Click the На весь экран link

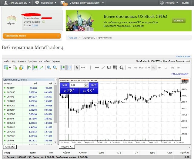(183, 56)
